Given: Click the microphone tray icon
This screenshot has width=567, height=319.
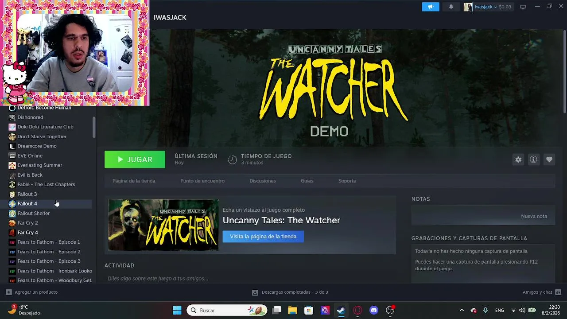Looking at the screenshot, I should [485, 310].
